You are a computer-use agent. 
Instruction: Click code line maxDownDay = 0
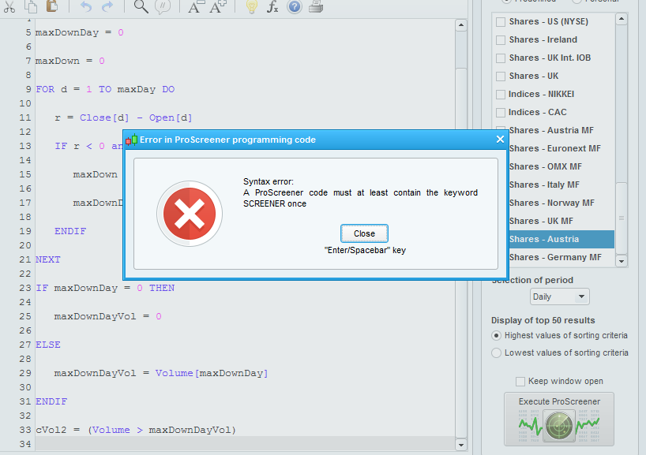click(79, 32)
